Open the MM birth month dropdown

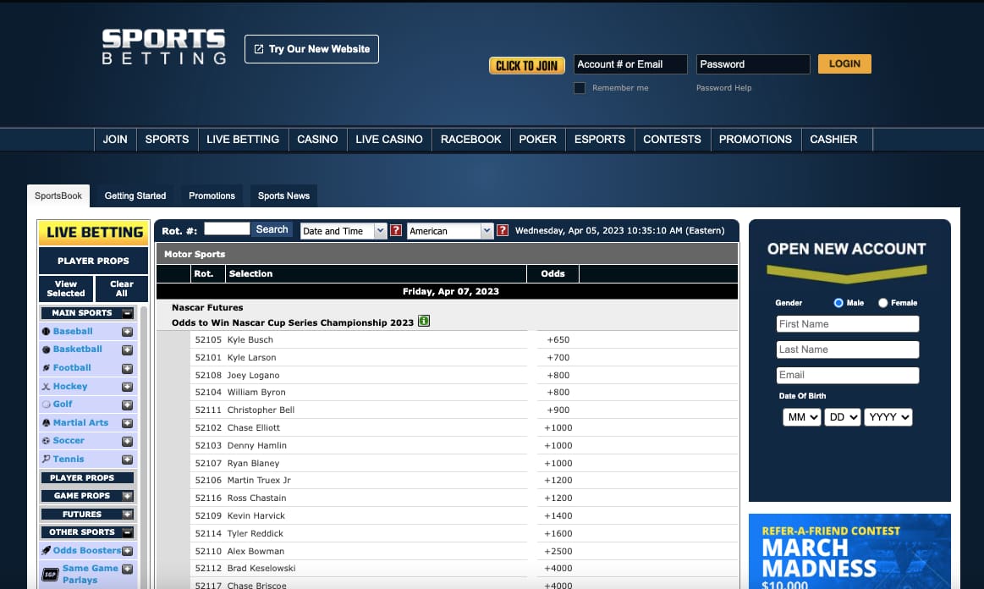(x=801, y=417)
